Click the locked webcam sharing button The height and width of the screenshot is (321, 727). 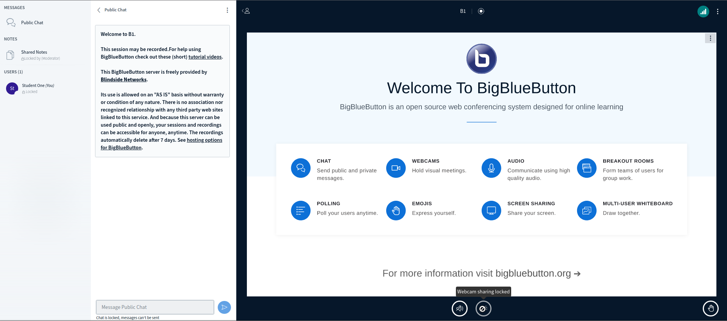coord(483,309)
